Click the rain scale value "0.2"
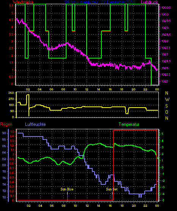The image size is (177, 211). coord(12,191)
